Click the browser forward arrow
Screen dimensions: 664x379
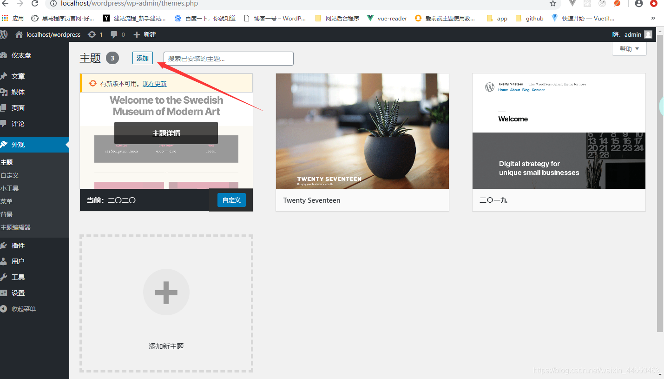point(20,4)
